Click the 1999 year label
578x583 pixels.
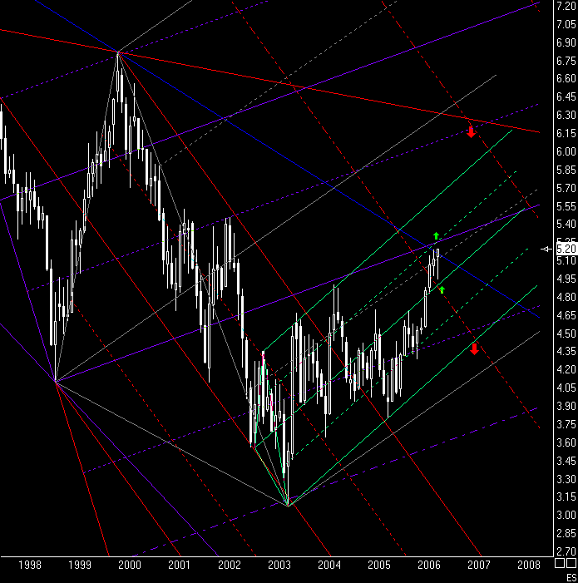tap(80, 566)
